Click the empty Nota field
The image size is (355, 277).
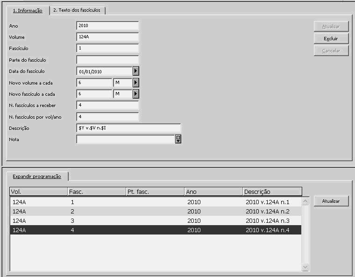pyautogui.click(x=126, y=139)
